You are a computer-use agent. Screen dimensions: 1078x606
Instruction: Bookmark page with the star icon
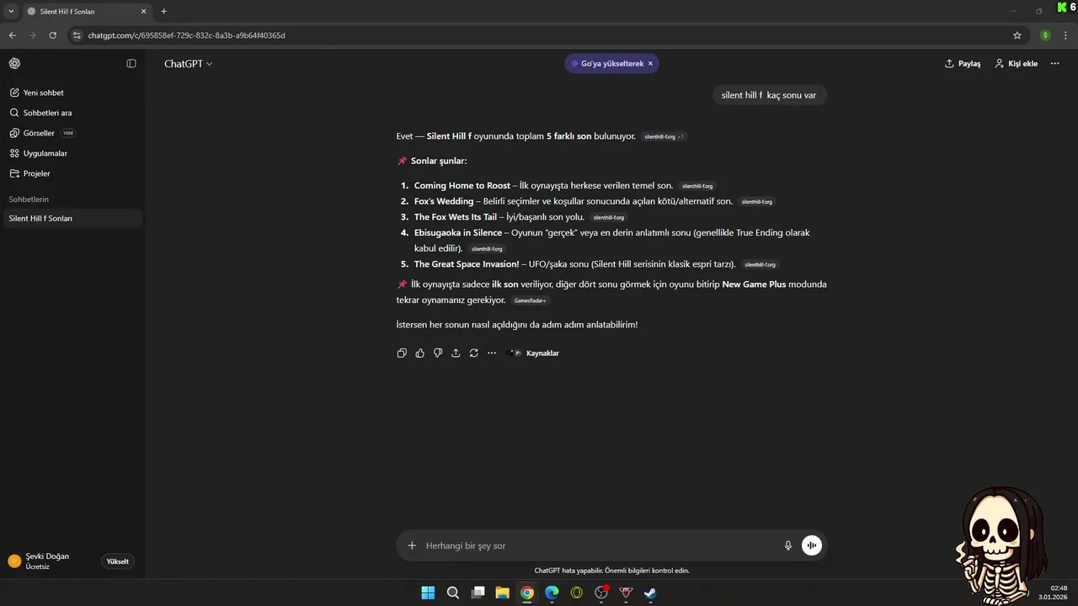[x=1017, y=35]
